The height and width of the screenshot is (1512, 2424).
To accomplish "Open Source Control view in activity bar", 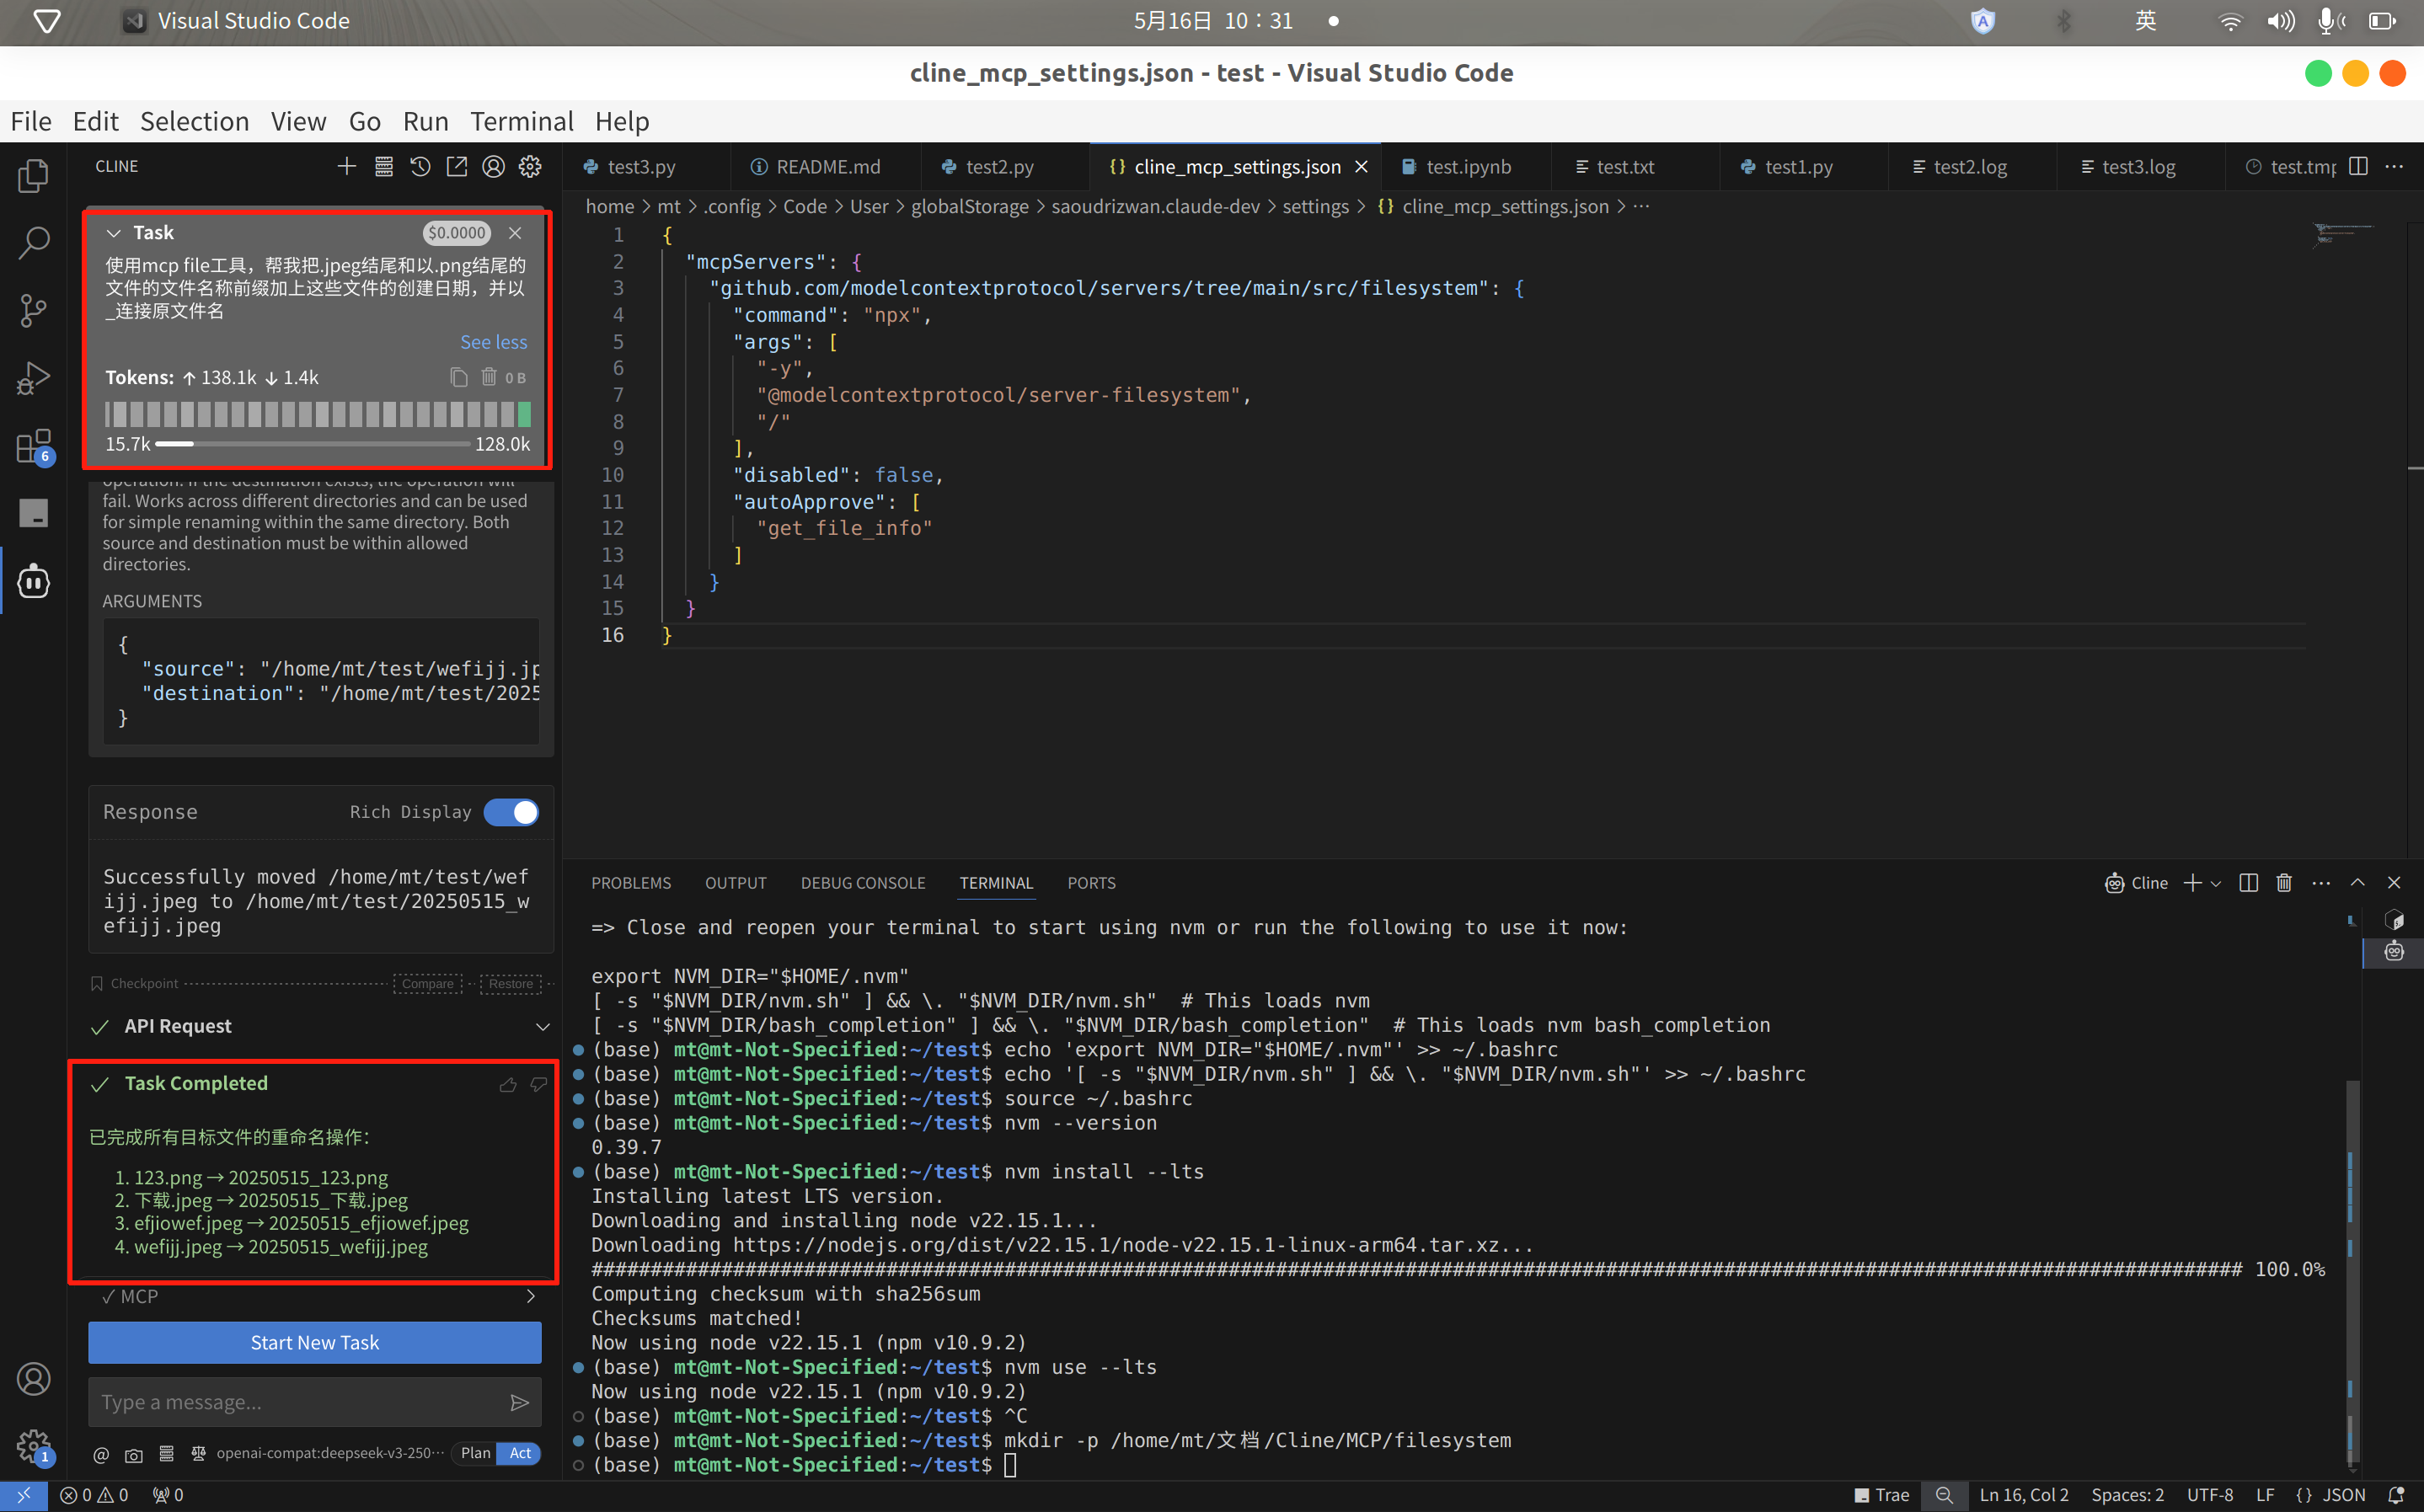I will point(33,310).
